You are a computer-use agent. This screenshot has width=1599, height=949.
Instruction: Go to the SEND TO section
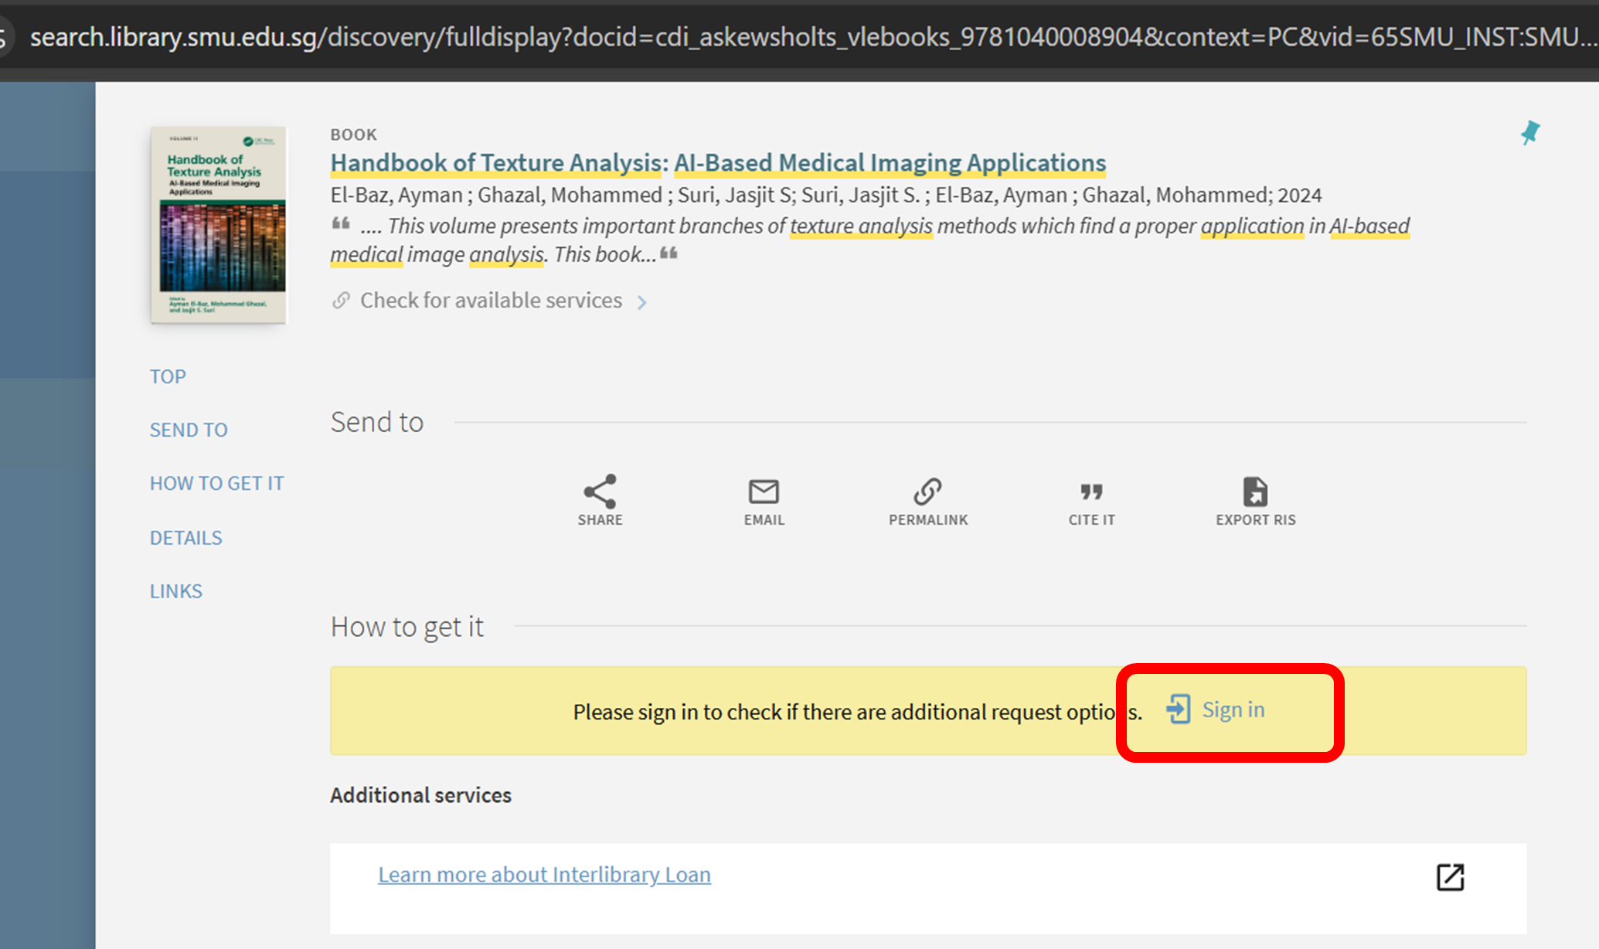(x=189, y=430)
